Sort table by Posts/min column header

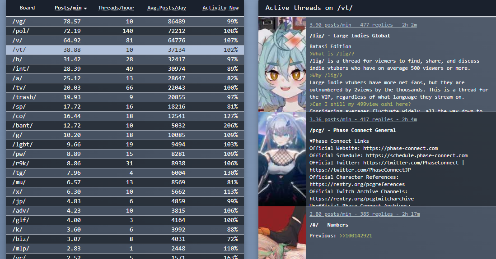(x=68, y=8)
